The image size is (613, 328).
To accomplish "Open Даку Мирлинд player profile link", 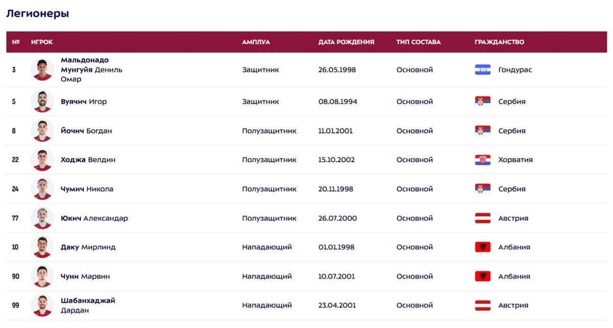I will coord(88,247).
